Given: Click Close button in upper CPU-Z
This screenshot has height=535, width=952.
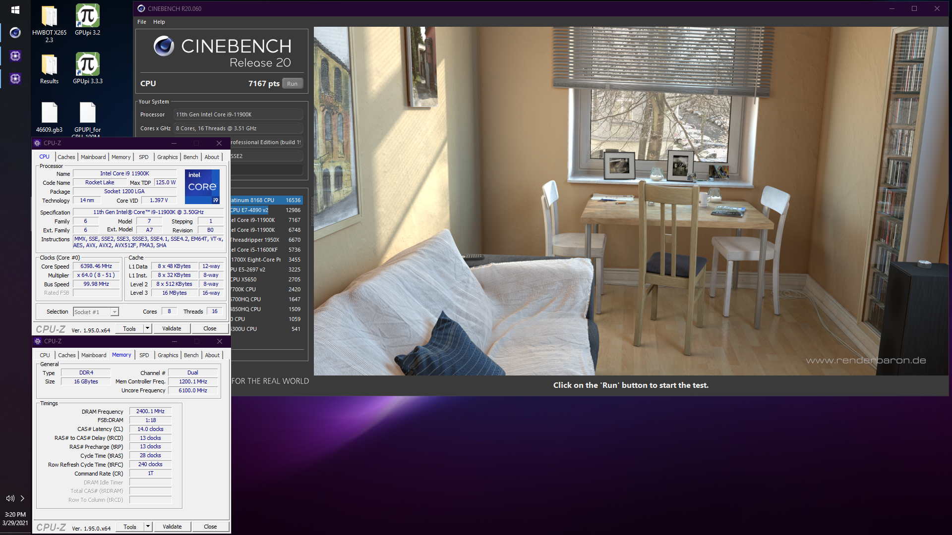Looking at the screenshot, I should point(210,328).
